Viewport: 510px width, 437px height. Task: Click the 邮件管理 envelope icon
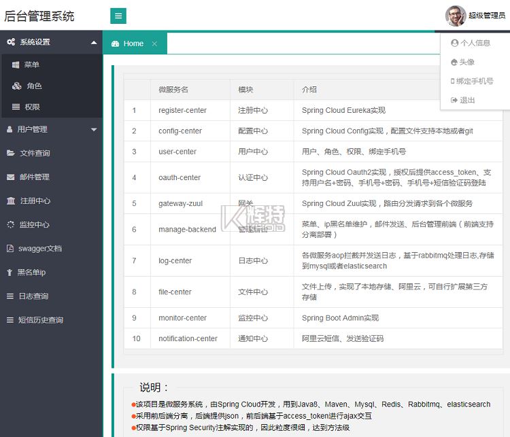click(11, 177)
